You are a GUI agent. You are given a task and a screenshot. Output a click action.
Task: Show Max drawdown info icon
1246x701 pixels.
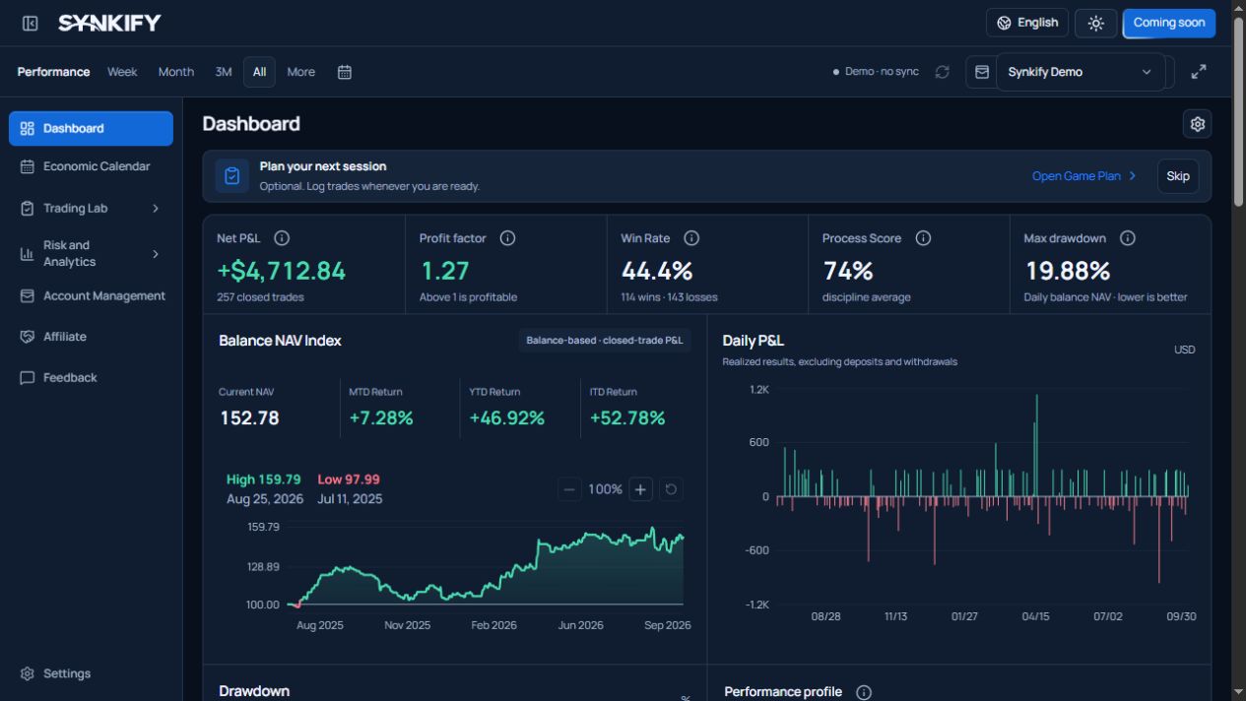point(1128,238)
